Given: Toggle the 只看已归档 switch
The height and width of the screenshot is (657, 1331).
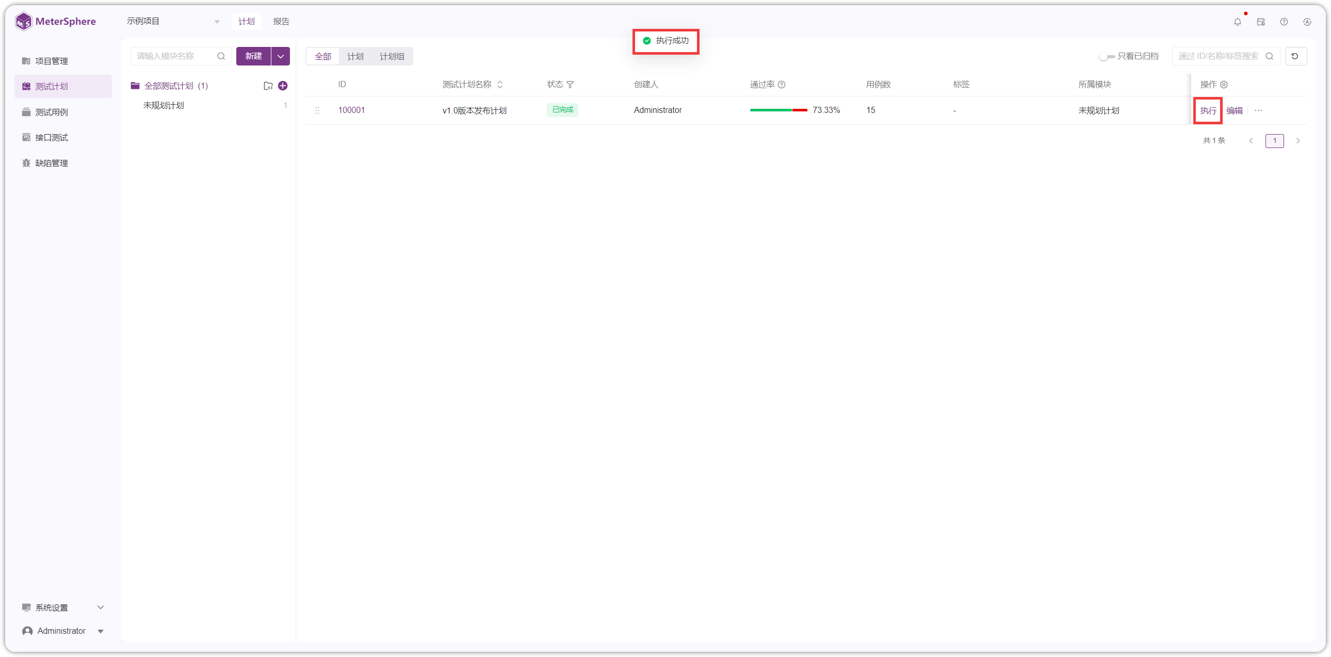Looking at the screenshot, I should pyautogui.click(x=1106, y=56).
